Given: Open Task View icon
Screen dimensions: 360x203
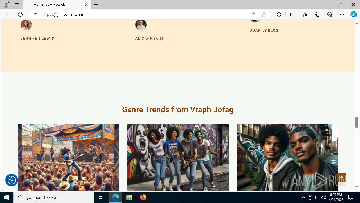Looking at the screenshot, I should point(101,197).
